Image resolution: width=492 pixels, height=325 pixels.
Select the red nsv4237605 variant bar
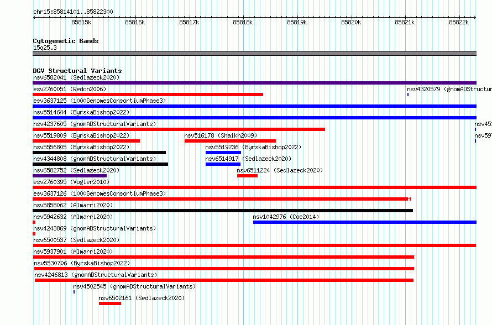tap(179, 129)
